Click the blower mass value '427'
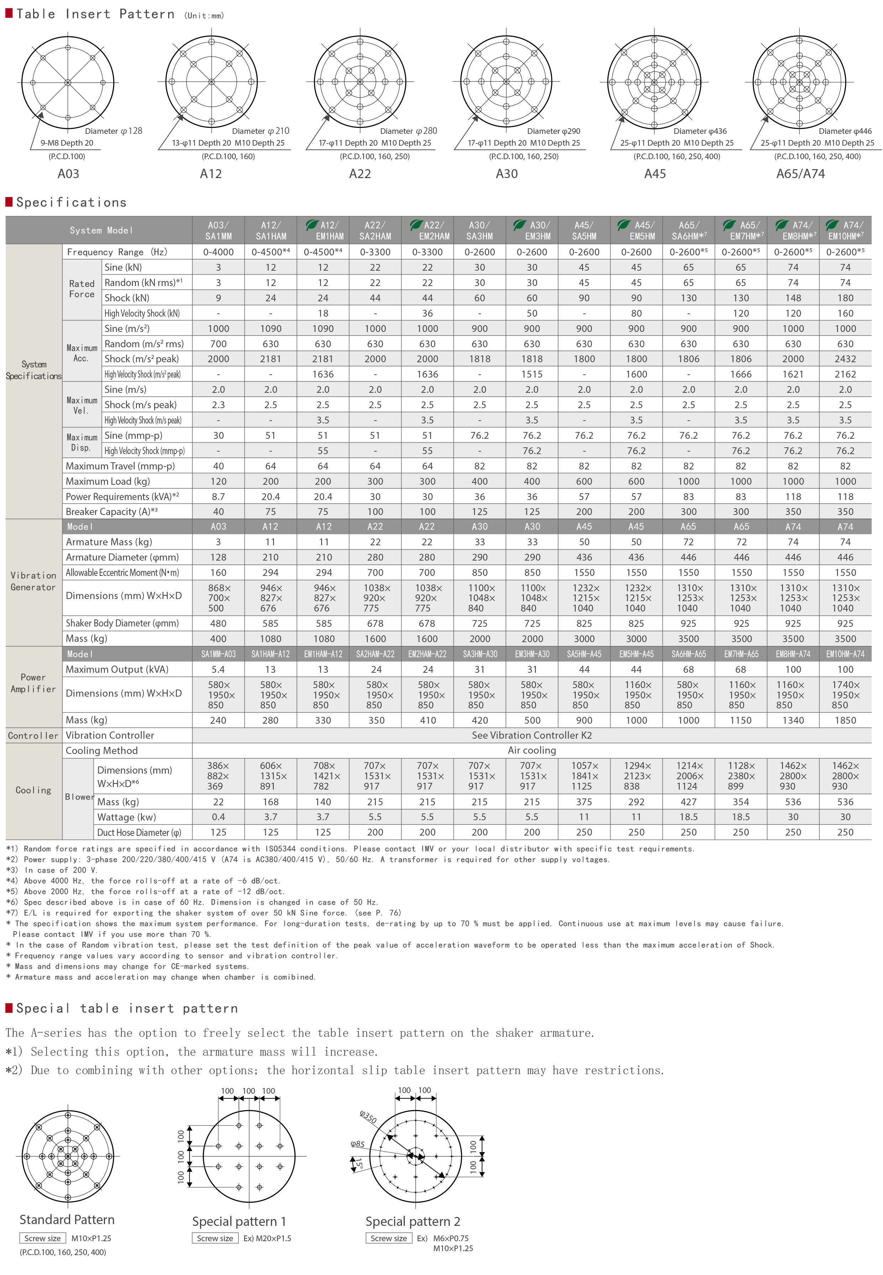Viewport: 883px width, 1275px height. [689, 802]
